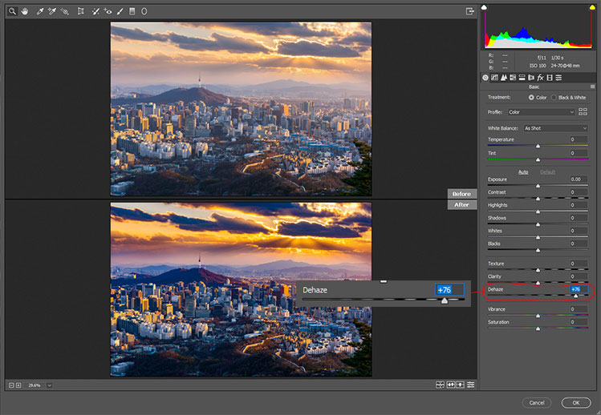Screen dimensions: 601x415
Task: Toggle histogram highlight clipping warning
Action: 592,7
